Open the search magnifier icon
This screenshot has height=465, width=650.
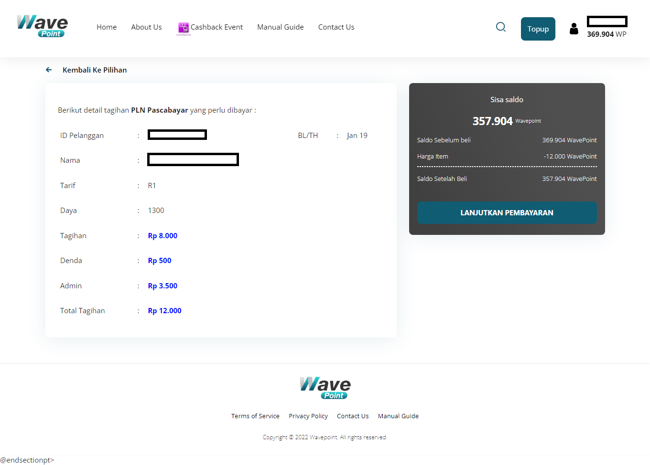pos(500,27)
